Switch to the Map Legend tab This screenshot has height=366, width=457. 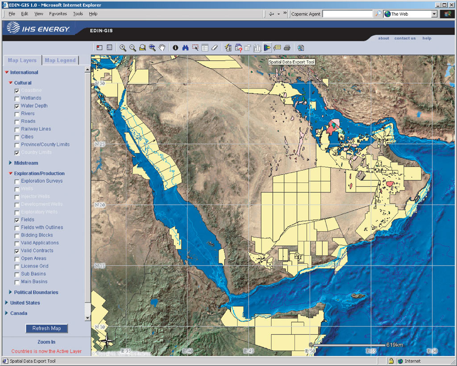[x=60, y=60]
